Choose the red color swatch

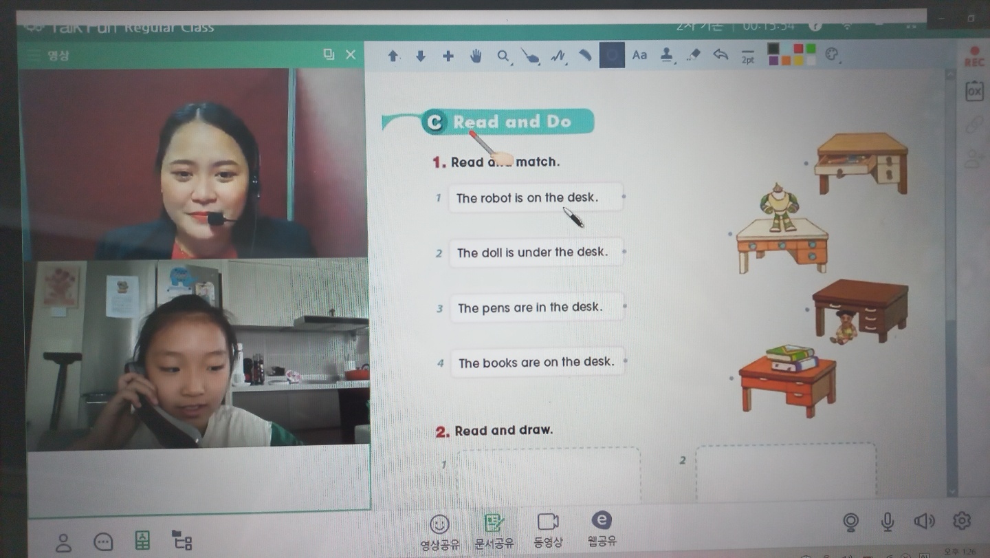[798, 49]
